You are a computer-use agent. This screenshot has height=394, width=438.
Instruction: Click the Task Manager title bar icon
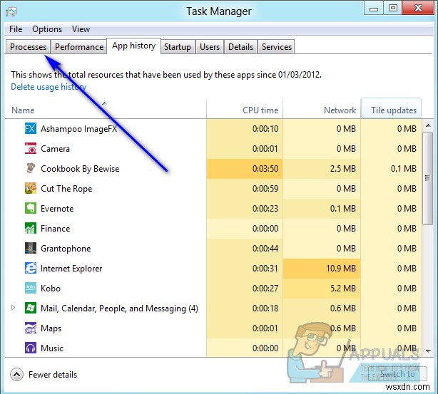[11, 11]
